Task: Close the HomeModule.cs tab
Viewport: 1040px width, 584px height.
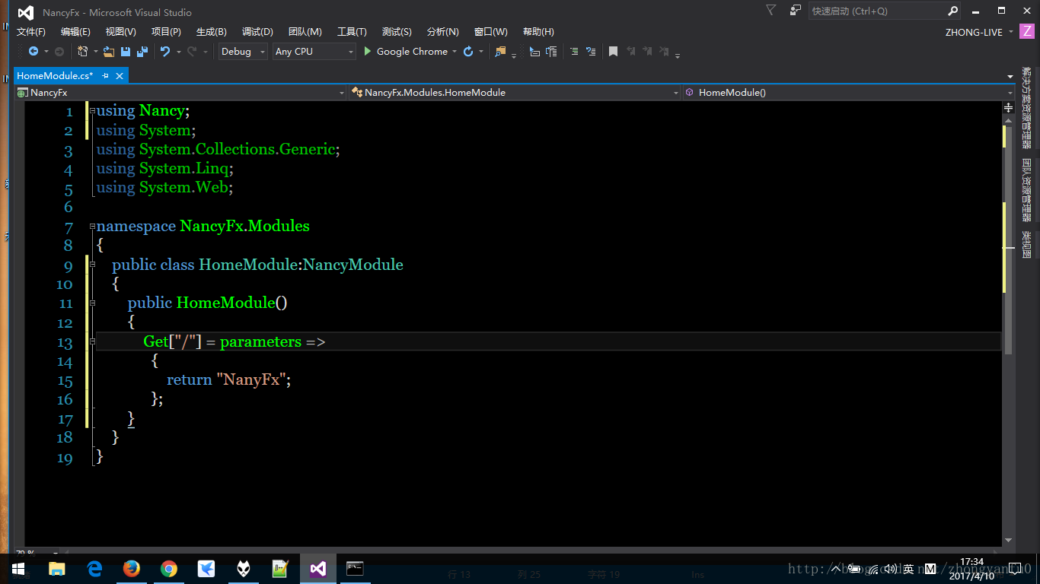Action: [x=120, y=75]
